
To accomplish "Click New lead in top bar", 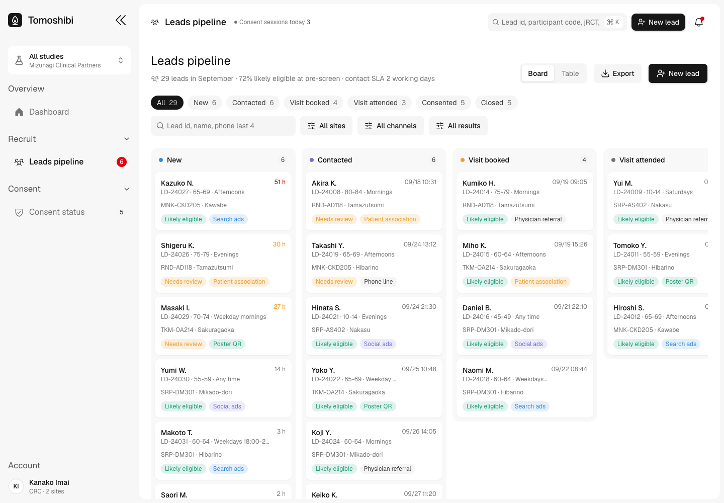I will pos(658,22).
